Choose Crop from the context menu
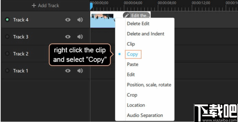Screen dimensions: 238x122 pos(132,95)
